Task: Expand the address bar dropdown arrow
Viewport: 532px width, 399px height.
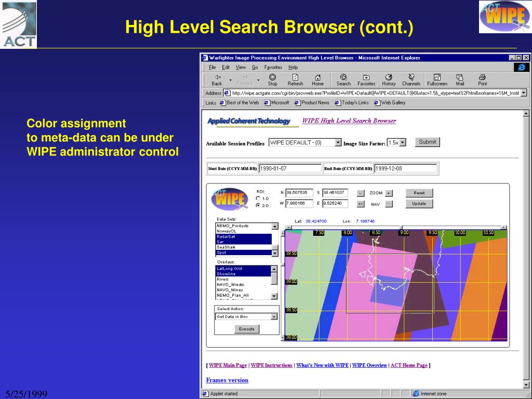Action: [x=524, y=92]
